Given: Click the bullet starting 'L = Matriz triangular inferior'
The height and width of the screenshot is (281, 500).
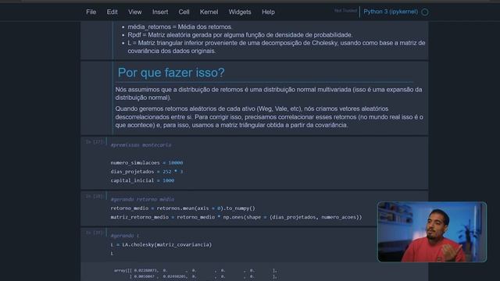Looking at the screenshot, I should pyautogui.click(x=276, y=47).
